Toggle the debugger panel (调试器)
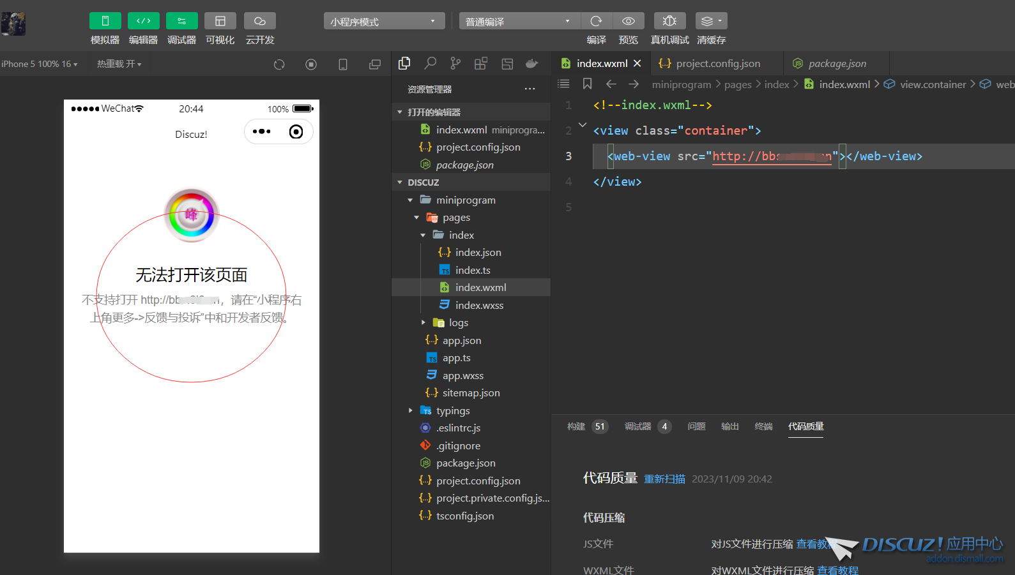 [181, 21]
